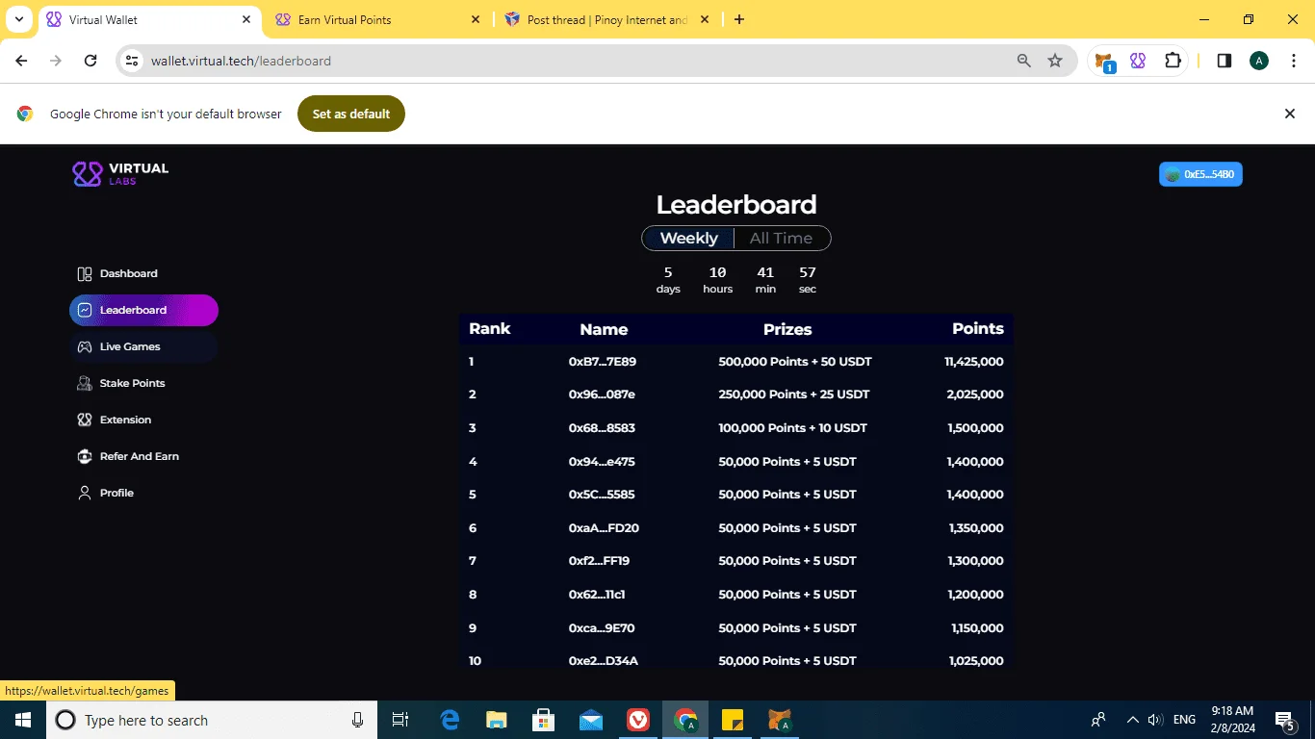Reload the current page
The width and height of the screenshot is (1315, 739).
[90, 61]
